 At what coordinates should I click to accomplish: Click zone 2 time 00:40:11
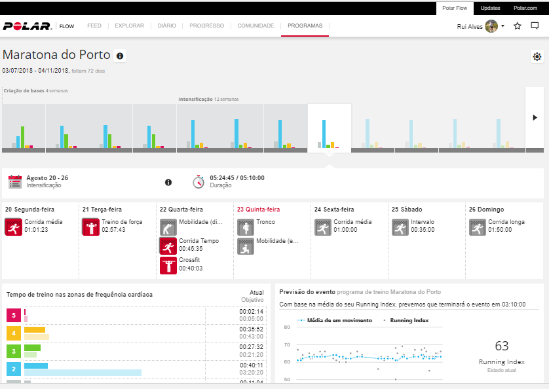[x=251, y=365]
